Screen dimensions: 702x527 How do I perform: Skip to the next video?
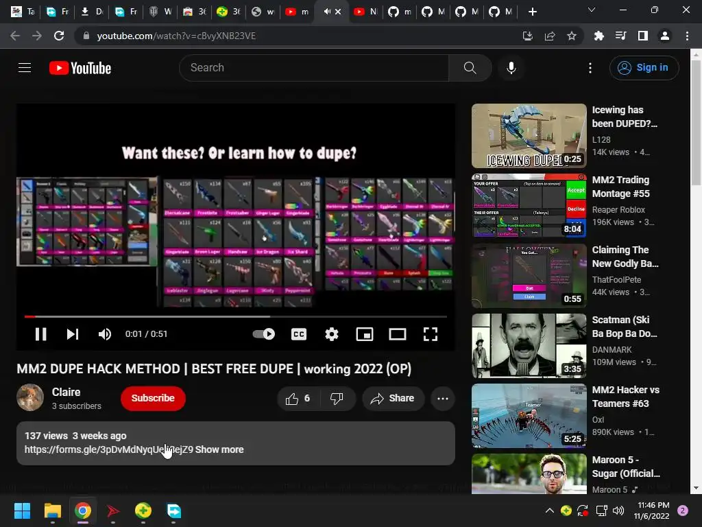coord(73,334)
